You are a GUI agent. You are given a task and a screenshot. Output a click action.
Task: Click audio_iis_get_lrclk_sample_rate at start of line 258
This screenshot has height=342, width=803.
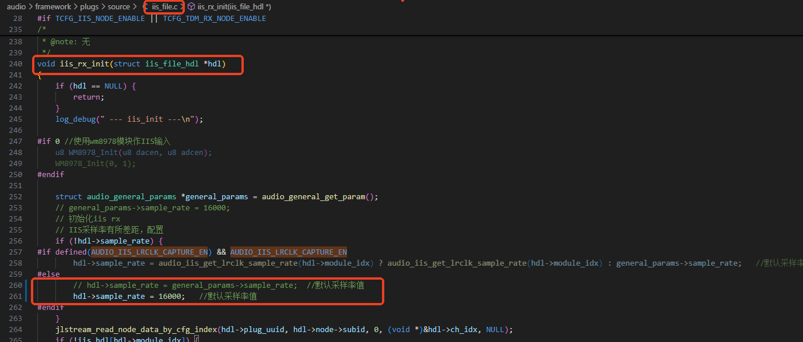point(228,263)
